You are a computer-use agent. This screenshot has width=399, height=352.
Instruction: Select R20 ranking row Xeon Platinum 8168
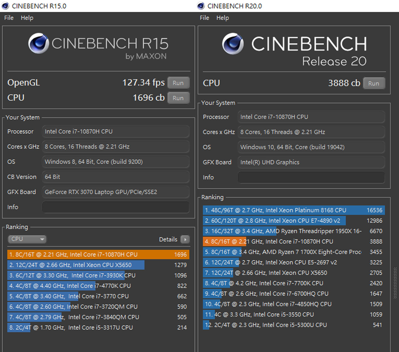(x=294, y=210)
